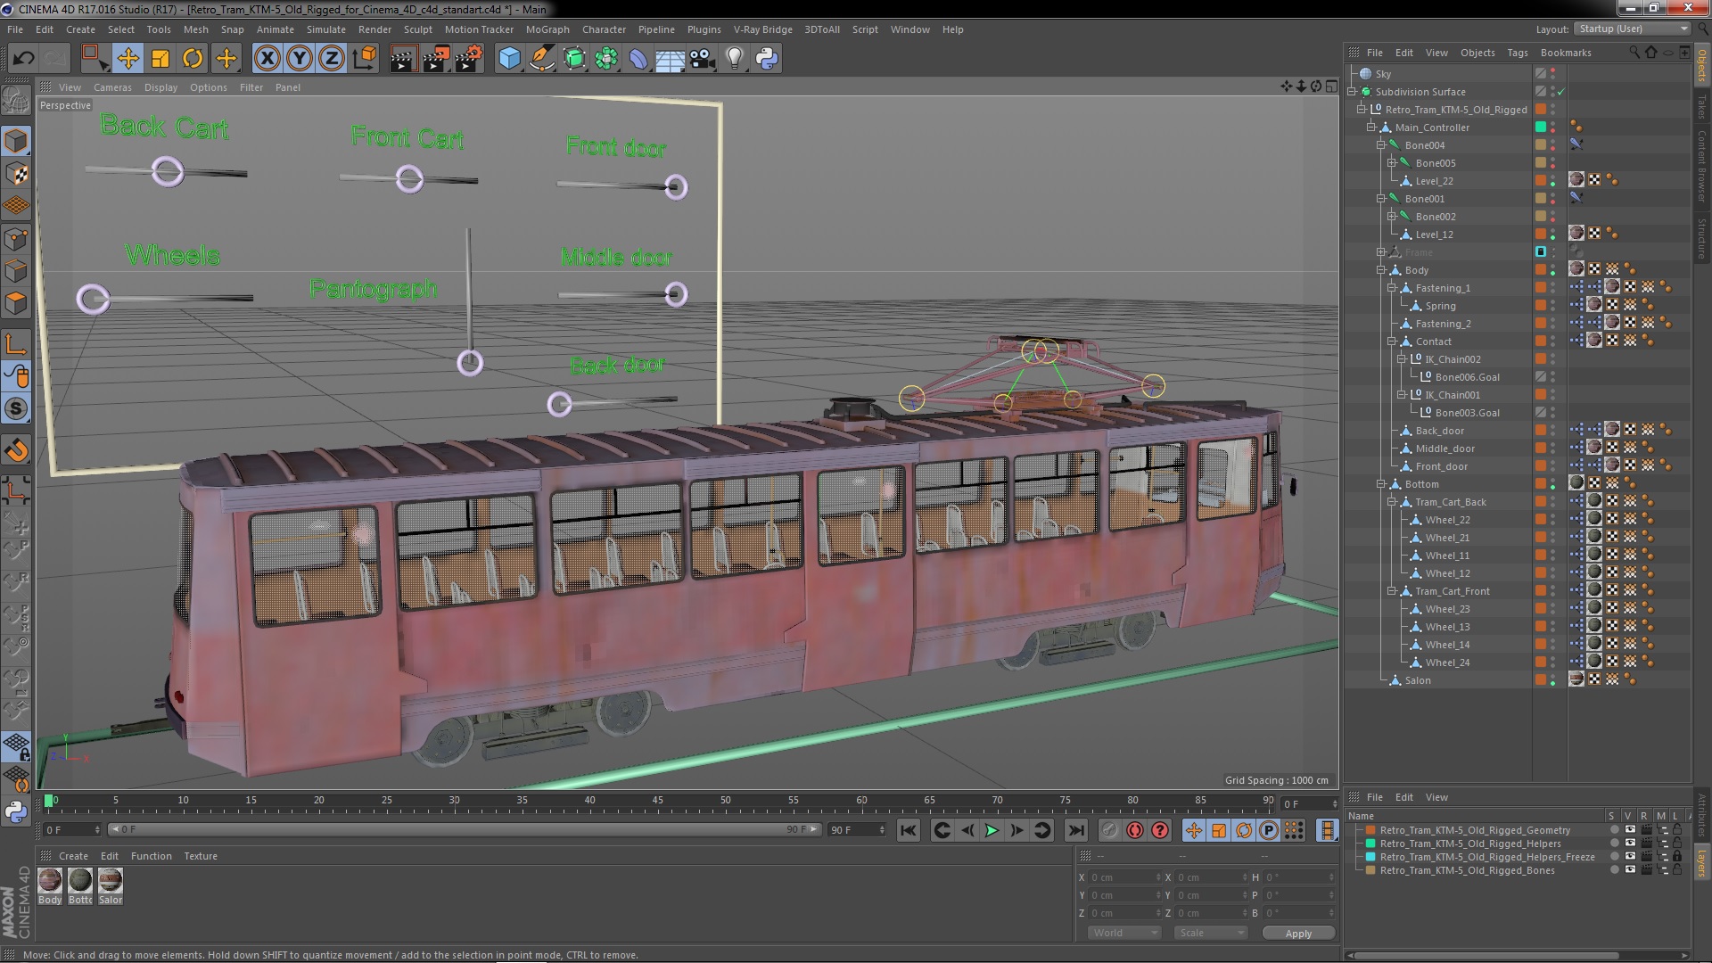Collapse the Main_Controller hierarchy
The height and width of the screenshot is (963, 1712).
point(1371,128)
